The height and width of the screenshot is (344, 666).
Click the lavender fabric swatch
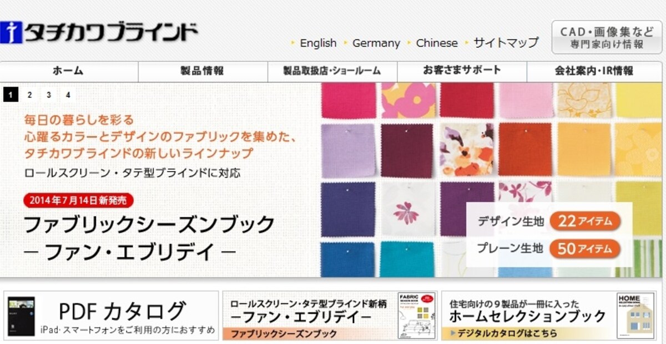pos(349,150)
